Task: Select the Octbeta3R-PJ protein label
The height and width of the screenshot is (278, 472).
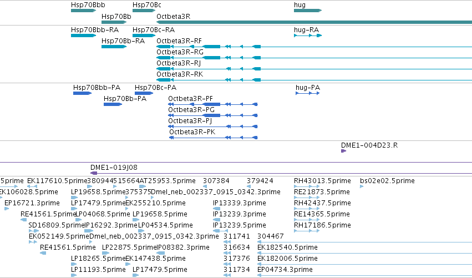Action: click(x=190, y=121)
